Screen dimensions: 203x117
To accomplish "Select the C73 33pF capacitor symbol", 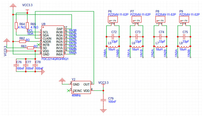I will (x=137, y=37).
